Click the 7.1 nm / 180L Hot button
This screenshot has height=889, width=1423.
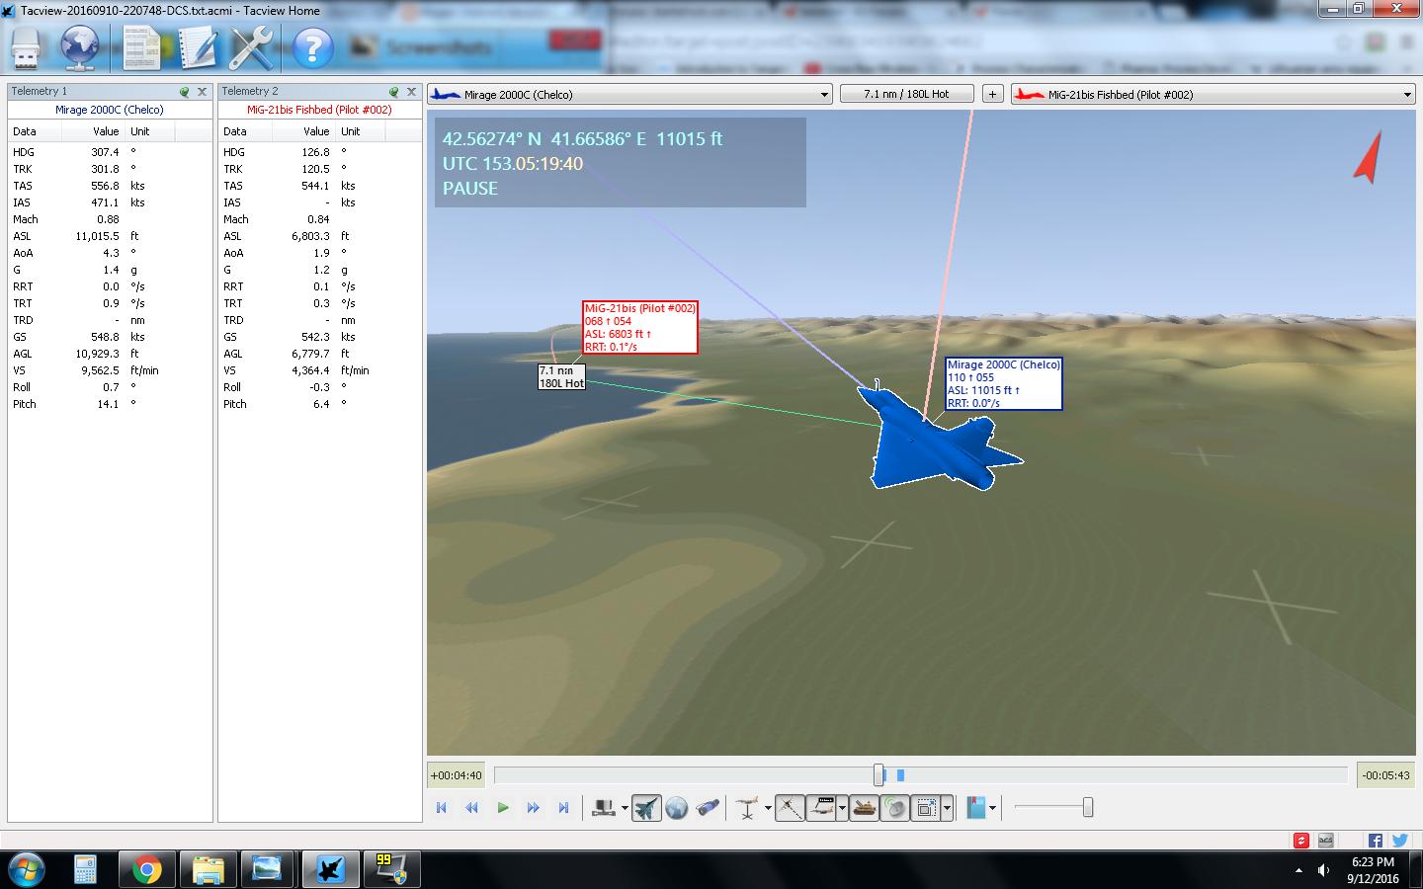point(906,94)
